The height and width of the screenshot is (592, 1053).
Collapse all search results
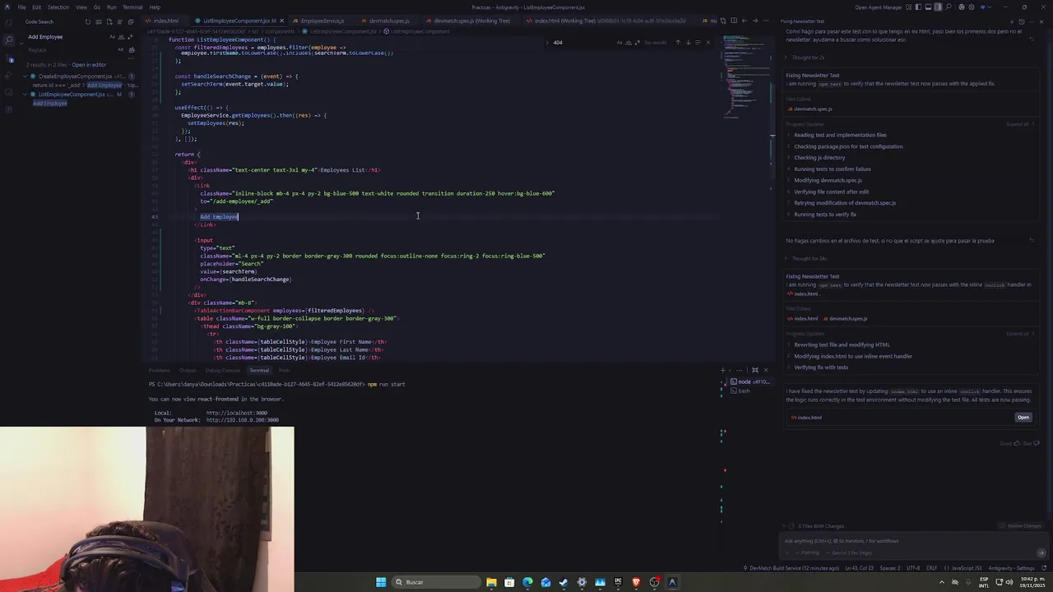[131, 21]
